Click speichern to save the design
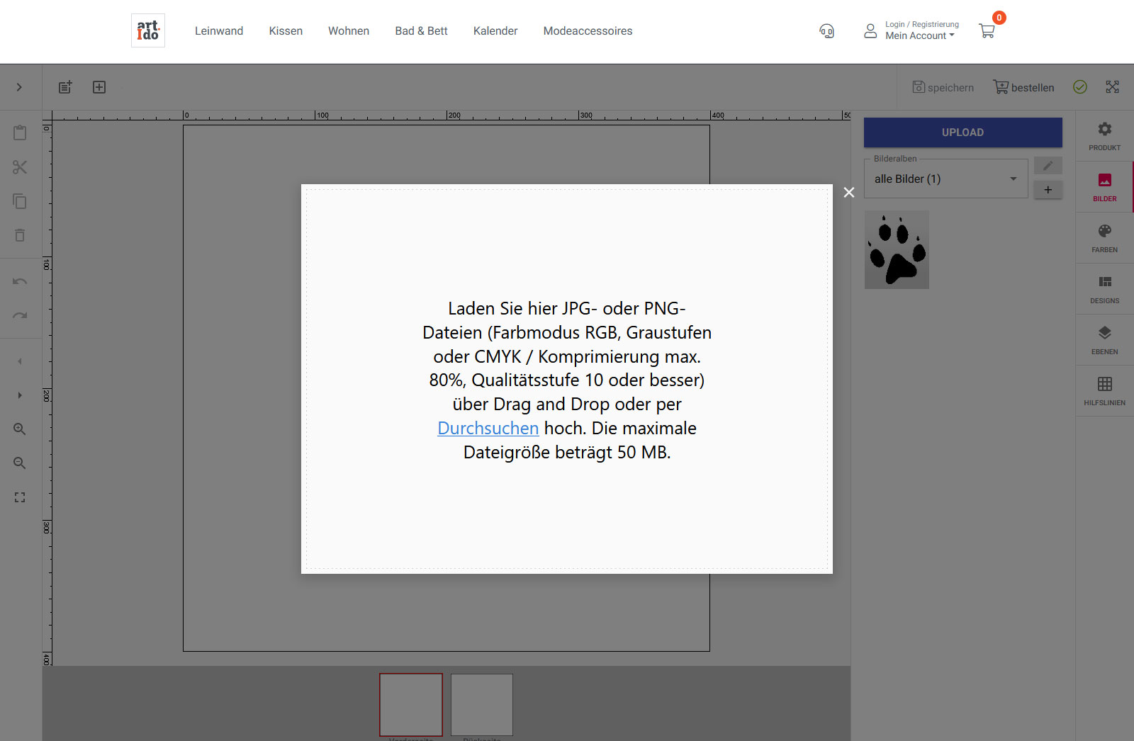The image size is (1134, 741). coord(943,87)
